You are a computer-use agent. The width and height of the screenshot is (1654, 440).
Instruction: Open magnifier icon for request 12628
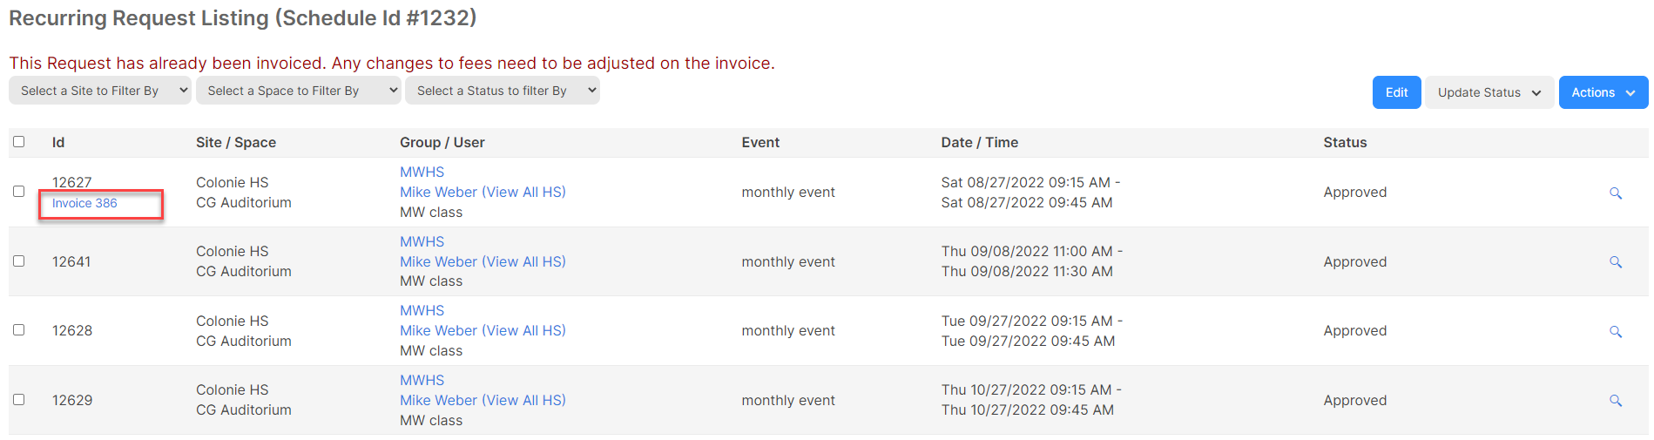click(x=1615, y=331)
